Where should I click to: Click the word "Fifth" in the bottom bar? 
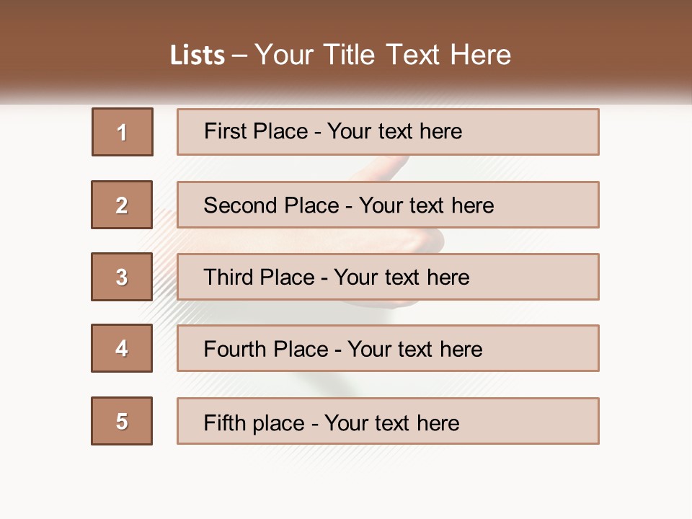click(224, 422)
